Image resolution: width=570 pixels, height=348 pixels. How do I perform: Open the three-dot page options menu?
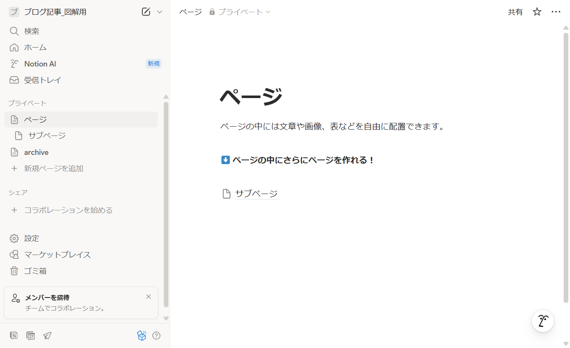coord(556,12)
